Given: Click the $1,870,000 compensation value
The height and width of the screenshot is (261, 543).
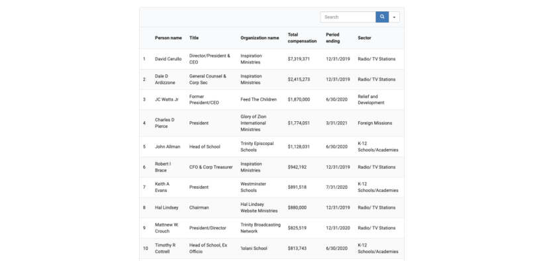Looking at the screenshot, I should pos(299,99).
